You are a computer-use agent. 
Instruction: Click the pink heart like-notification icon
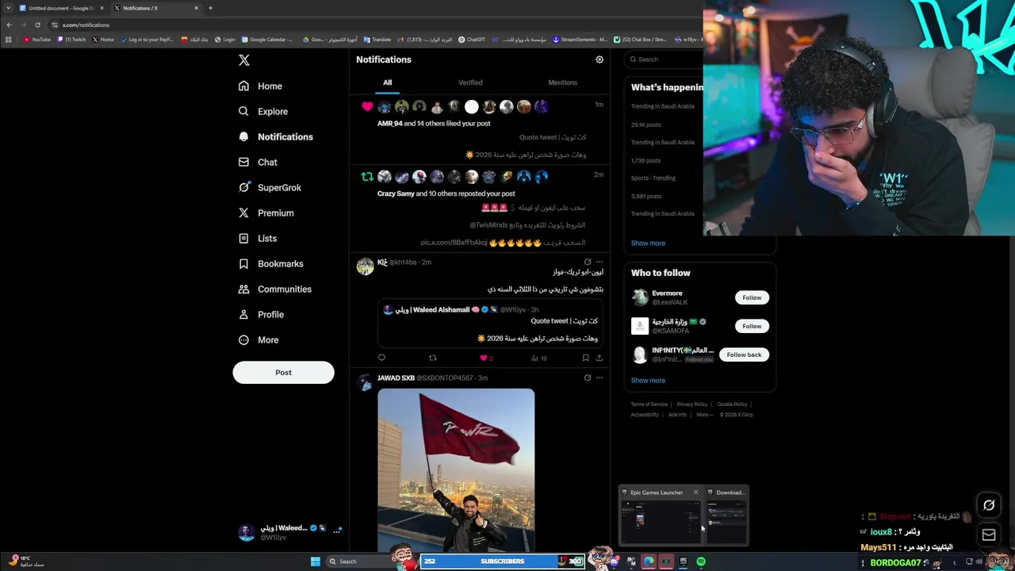click(367, 106)
